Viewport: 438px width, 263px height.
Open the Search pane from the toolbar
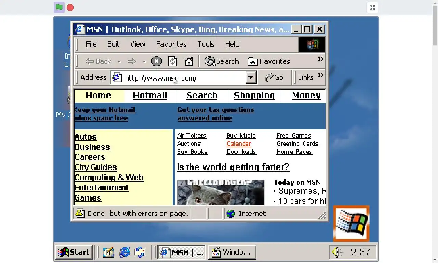[x=221, y=61]
